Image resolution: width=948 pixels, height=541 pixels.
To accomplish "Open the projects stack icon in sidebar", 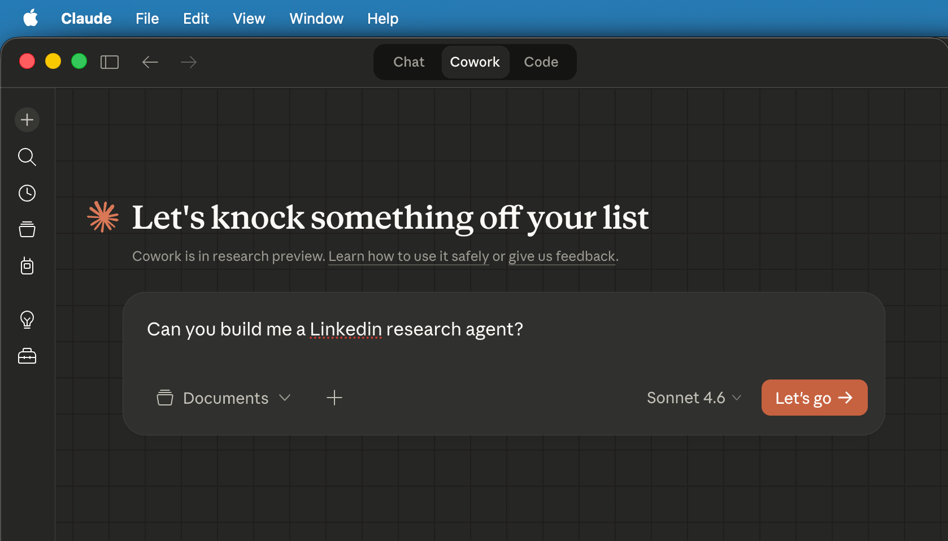I will click(x=27, y=229).
